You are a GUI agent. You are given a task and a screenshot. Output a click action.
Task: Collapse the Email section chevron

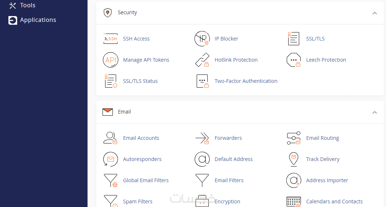tap(374, 112)
